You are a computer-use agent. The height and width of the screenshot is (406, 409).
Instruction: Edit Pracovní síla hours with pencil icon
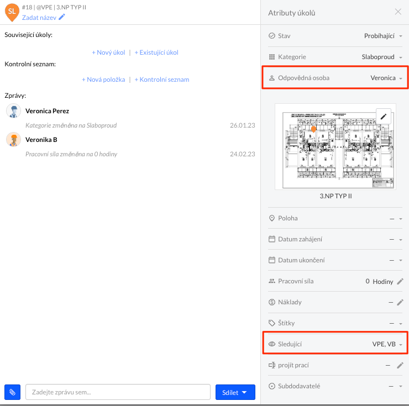[400, 281]
